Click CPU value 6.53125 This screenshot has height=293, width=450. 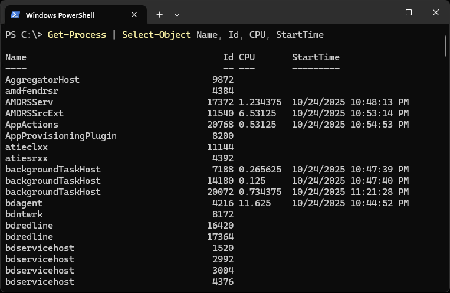(x=257, y=113)
